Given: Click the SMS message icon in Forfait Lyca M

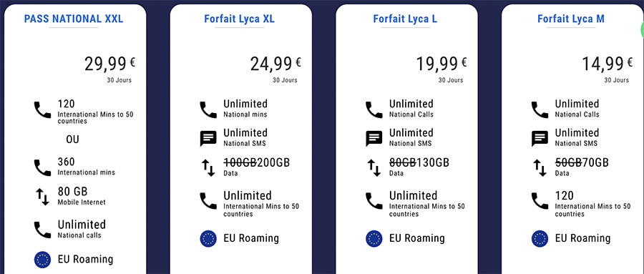Looking at the screenshot, I should (x=540, y=139).
